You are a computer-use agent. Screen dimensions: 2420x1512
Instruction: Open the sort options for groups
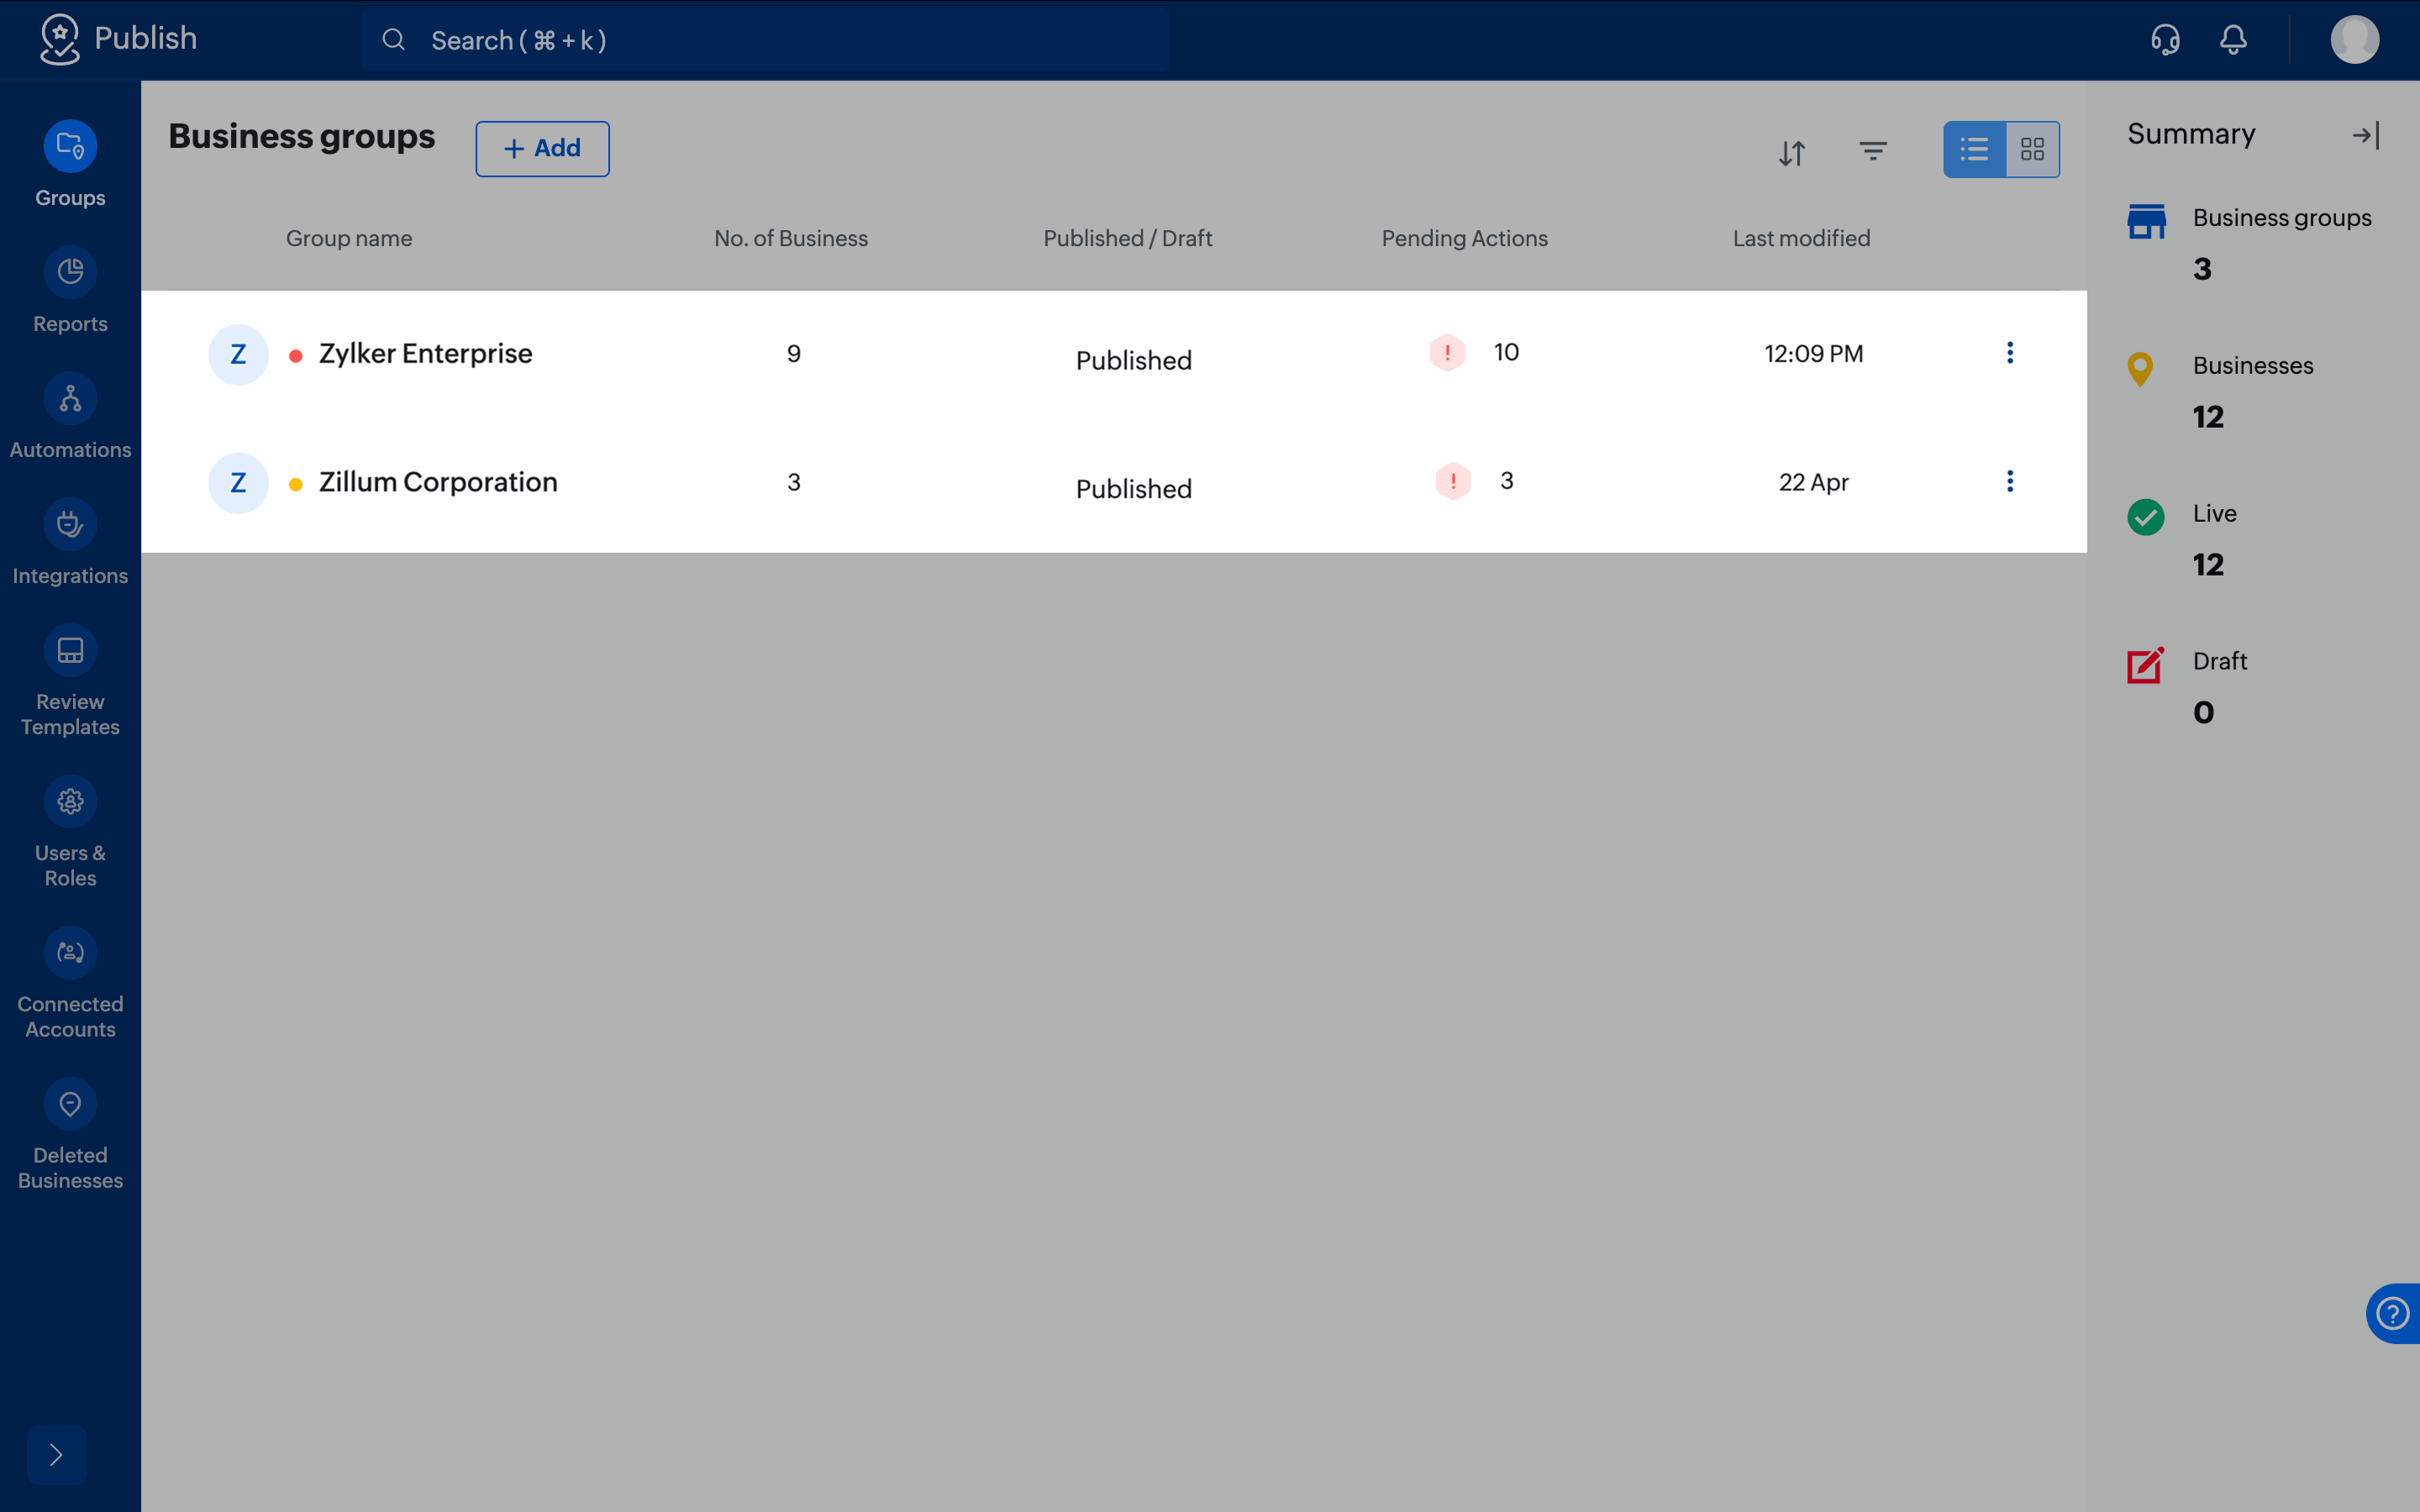pyautogui.click(x=1792, y=152)
